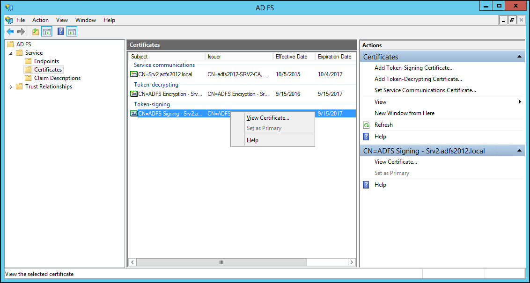Choose View Certificate... from the context menu

click(272, 118)
